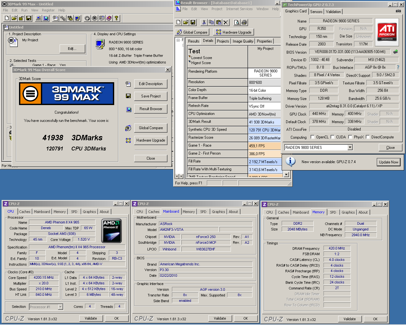This screenshot has height=325, width=406.
Task: Click the BIOS save chip icon
Action: 396,52
